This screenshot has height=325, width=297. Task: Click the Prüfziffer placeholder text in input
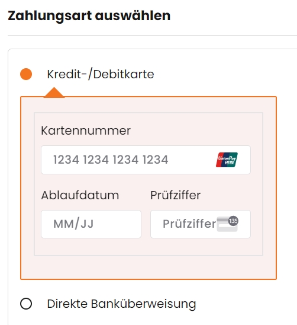(189, 224)
